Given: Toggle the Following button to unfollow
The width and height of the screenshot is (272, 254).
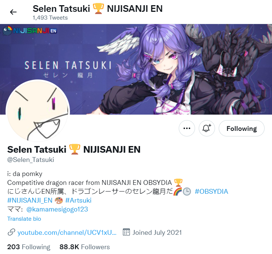Looking at the screenshot, I should (241, 128).
